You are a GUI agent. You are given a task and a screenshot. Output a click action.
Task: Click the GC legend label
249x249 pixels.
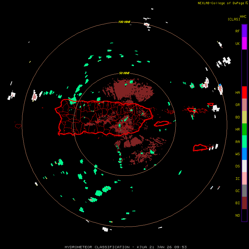tap(237, 191)
